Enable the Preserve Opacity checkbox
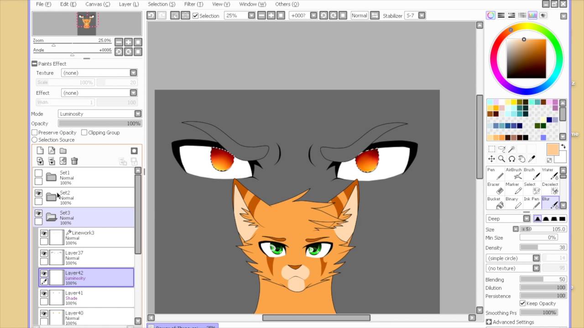The image size is (584, 328). (35, 133)
